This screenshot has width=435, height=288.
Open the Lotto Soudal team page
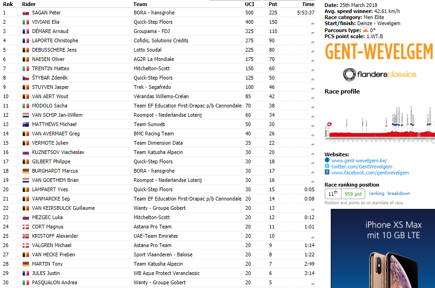tap(147, 50)
